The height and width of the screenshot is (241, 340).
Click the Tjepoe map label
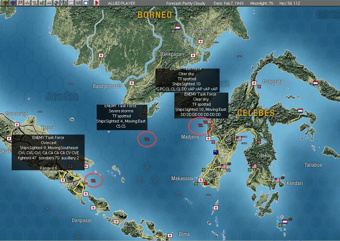pos(48,128)
